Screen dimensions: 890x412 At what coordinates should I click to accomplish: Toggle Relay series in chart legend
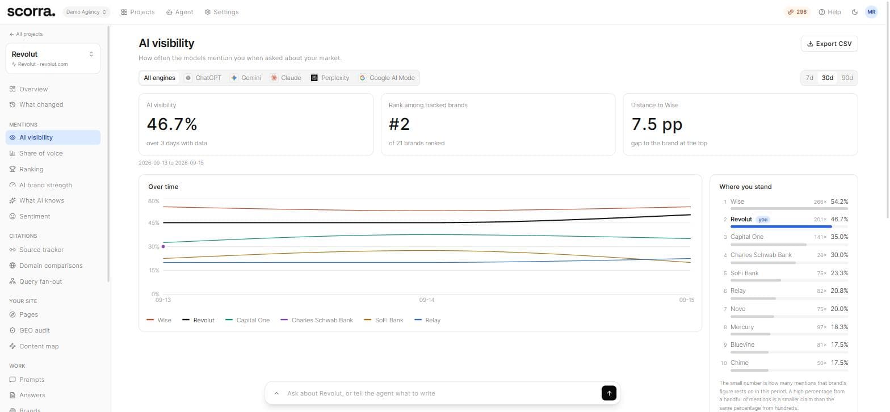[427, 320]
